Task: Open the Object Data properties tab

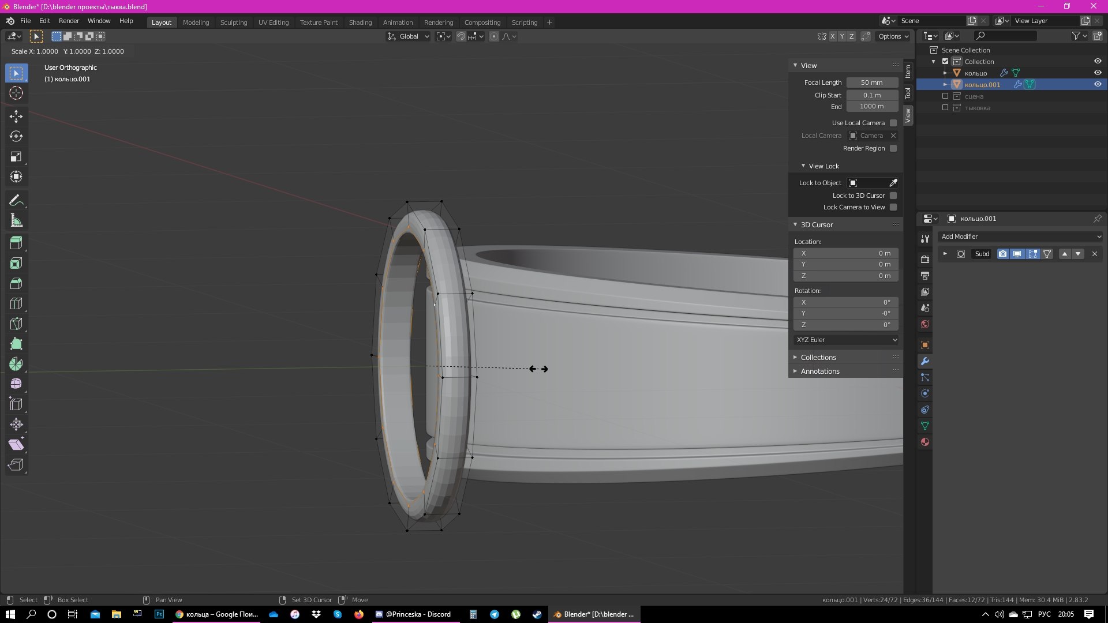Action: [925, 426]
